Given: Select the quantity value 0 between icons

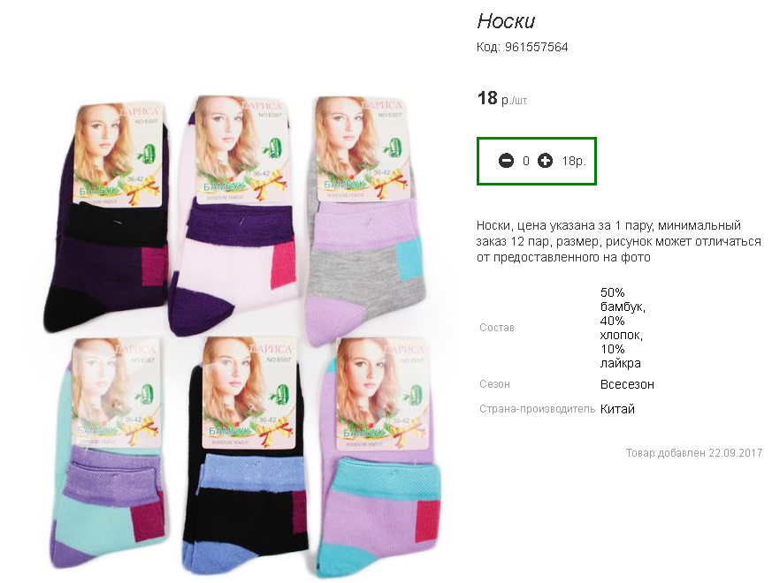Looking at the screenshot, I should click(x=526, y=161).
